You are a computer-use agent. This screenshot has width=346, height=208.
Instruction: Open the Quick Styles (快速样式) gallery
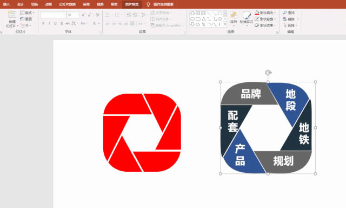click(247, 18)
